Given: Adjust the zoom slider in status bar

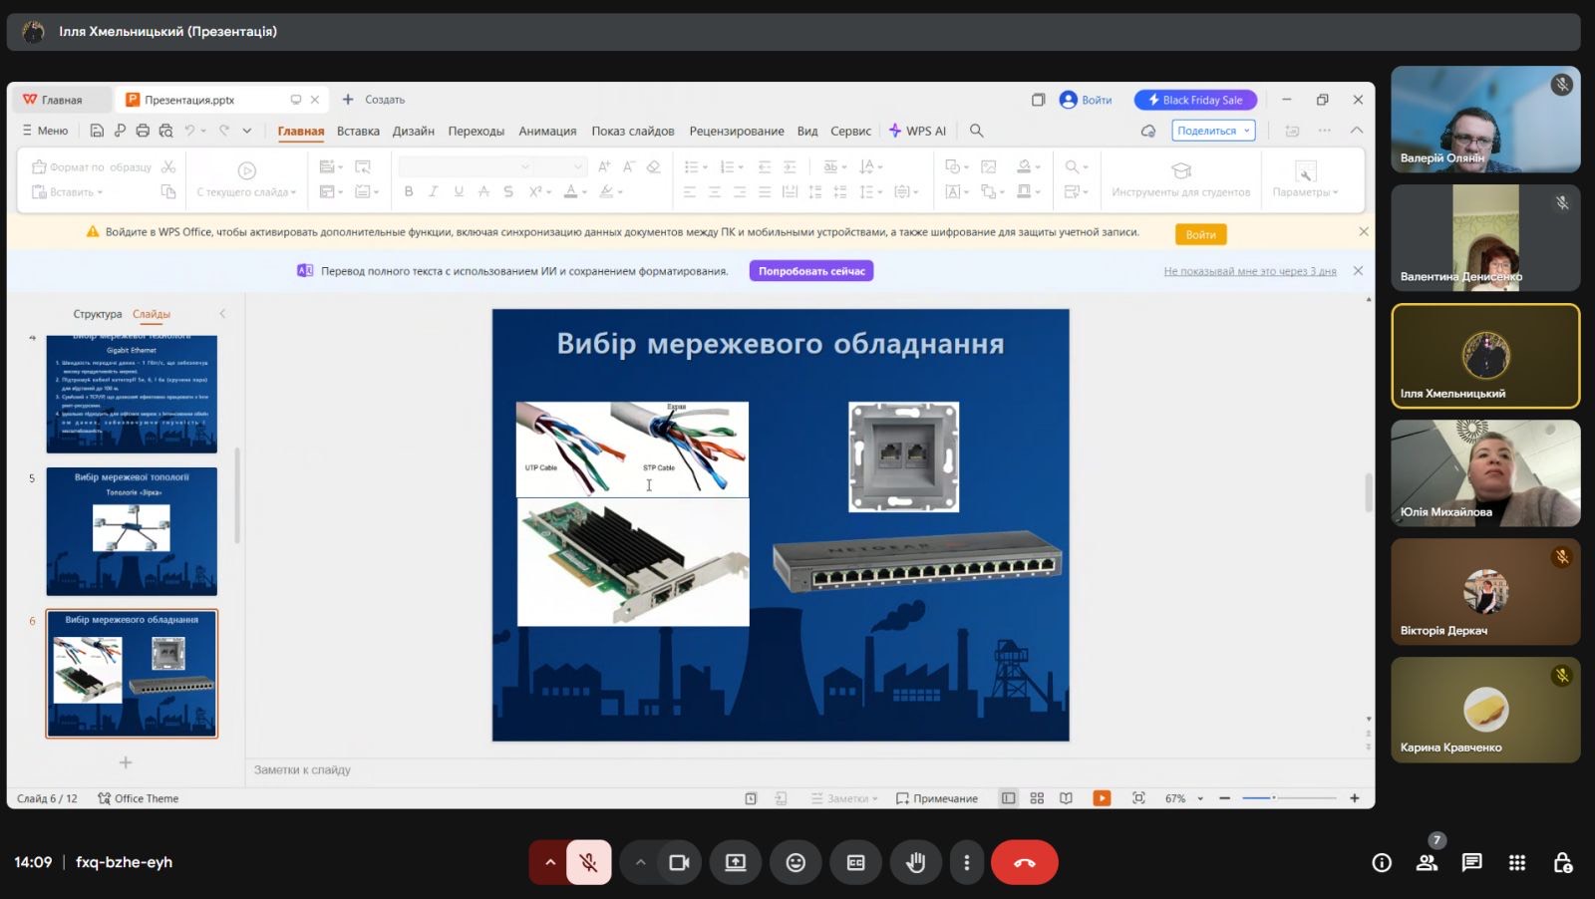Looking at the screenshot, I should (x=1274, y=798).
